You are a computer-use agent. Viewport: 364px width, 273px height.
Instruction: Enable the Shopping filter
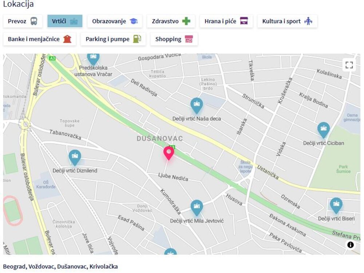[174, 39]
